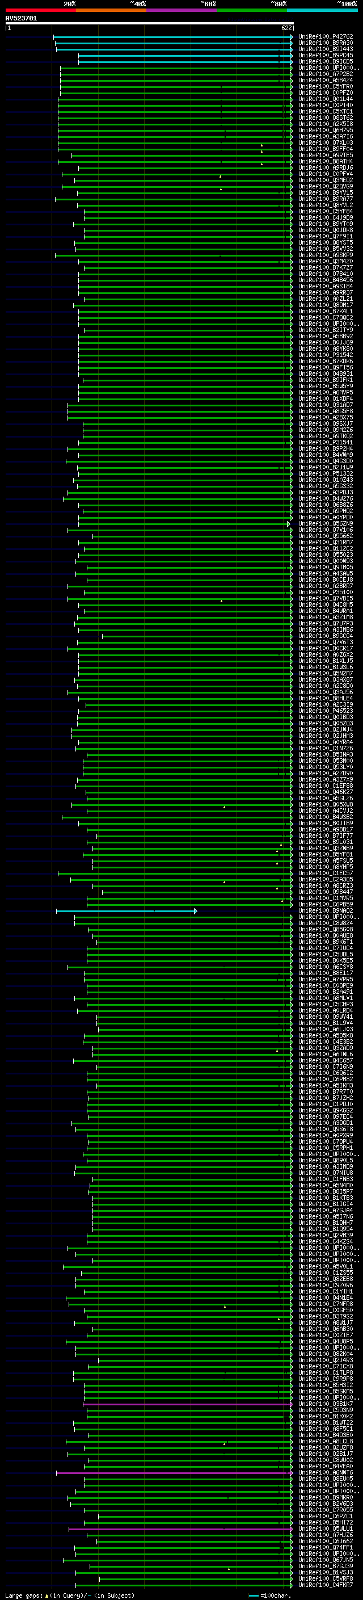The width and height of the screenshot is (363, 1600).
Task: Select label UniRef100_A9RDJ6
Action: pyautogui.click(x=325, y=167)
